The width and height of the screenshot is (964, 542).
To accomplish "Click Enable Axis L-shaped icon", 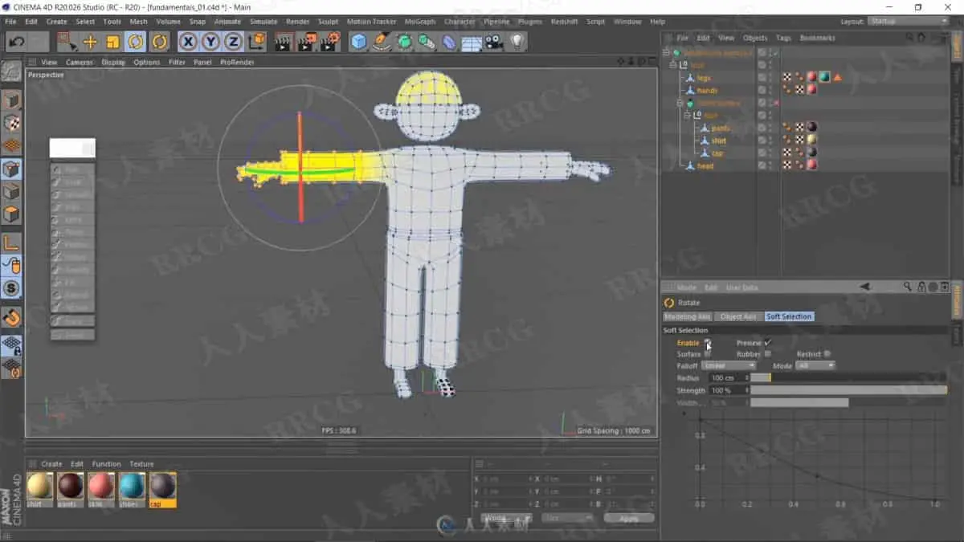I will (11, 242).
